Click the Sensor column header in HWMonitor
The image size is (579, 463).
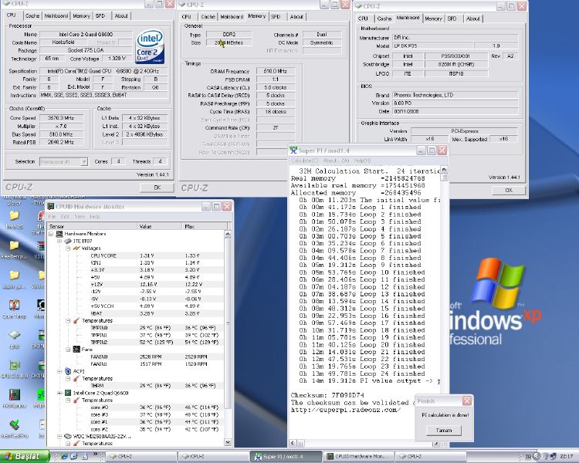coord(92,226)
